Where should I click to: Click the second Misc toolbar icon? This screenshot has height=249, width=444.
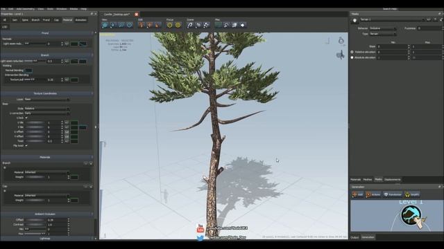(x=227, y=25)
